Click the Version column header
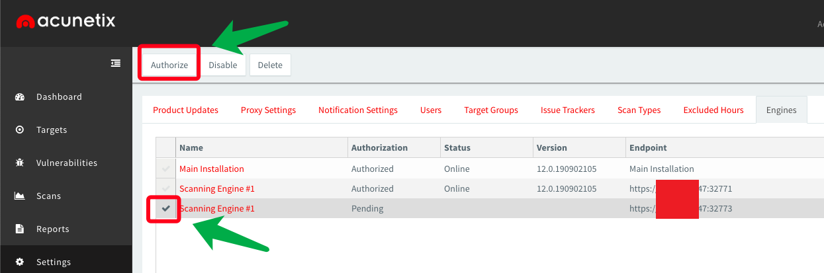The width and height of the screenshot is (824, 273). coord(579,147)
